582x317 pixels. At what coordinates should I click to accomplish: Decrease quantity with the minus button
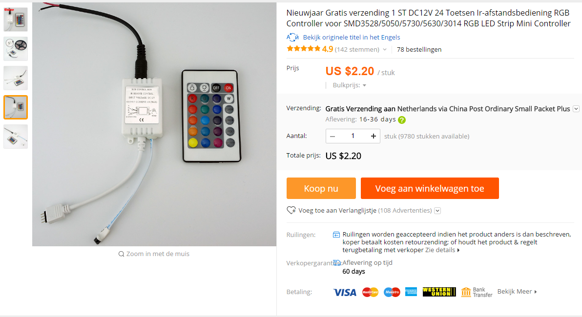point(333,136)
